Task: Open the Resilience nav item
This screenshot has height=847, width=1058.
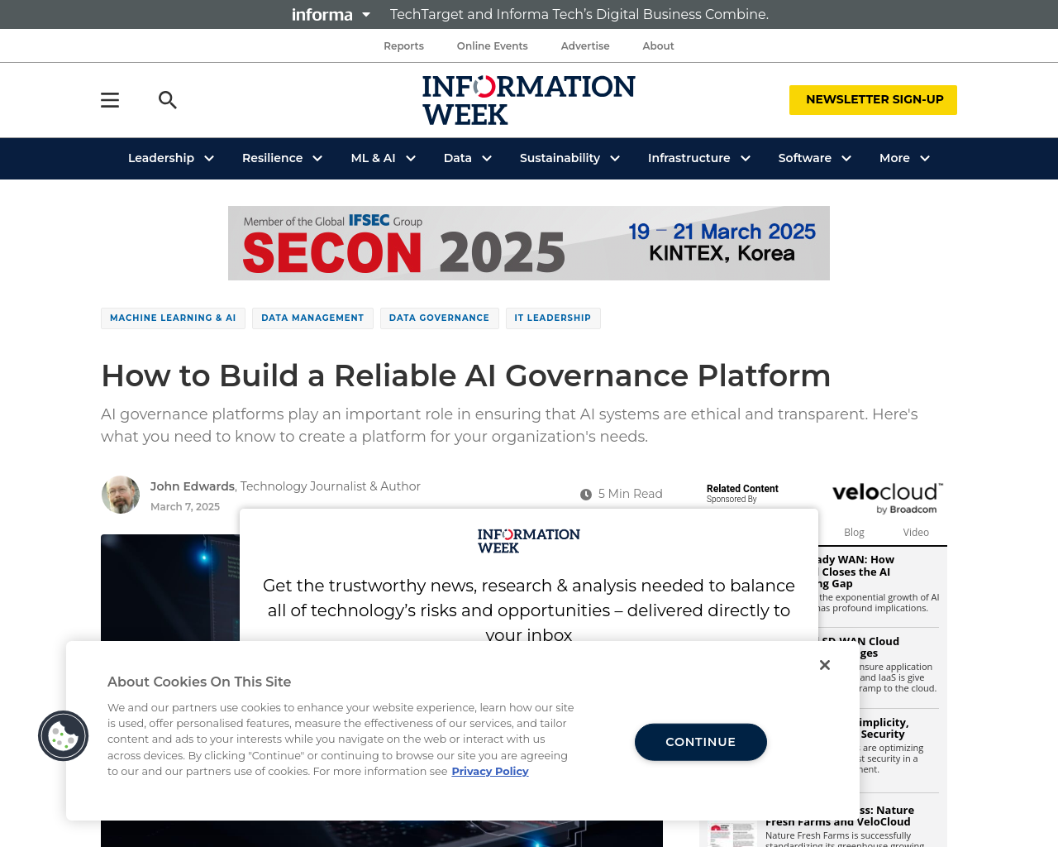Action: point(272,158)
